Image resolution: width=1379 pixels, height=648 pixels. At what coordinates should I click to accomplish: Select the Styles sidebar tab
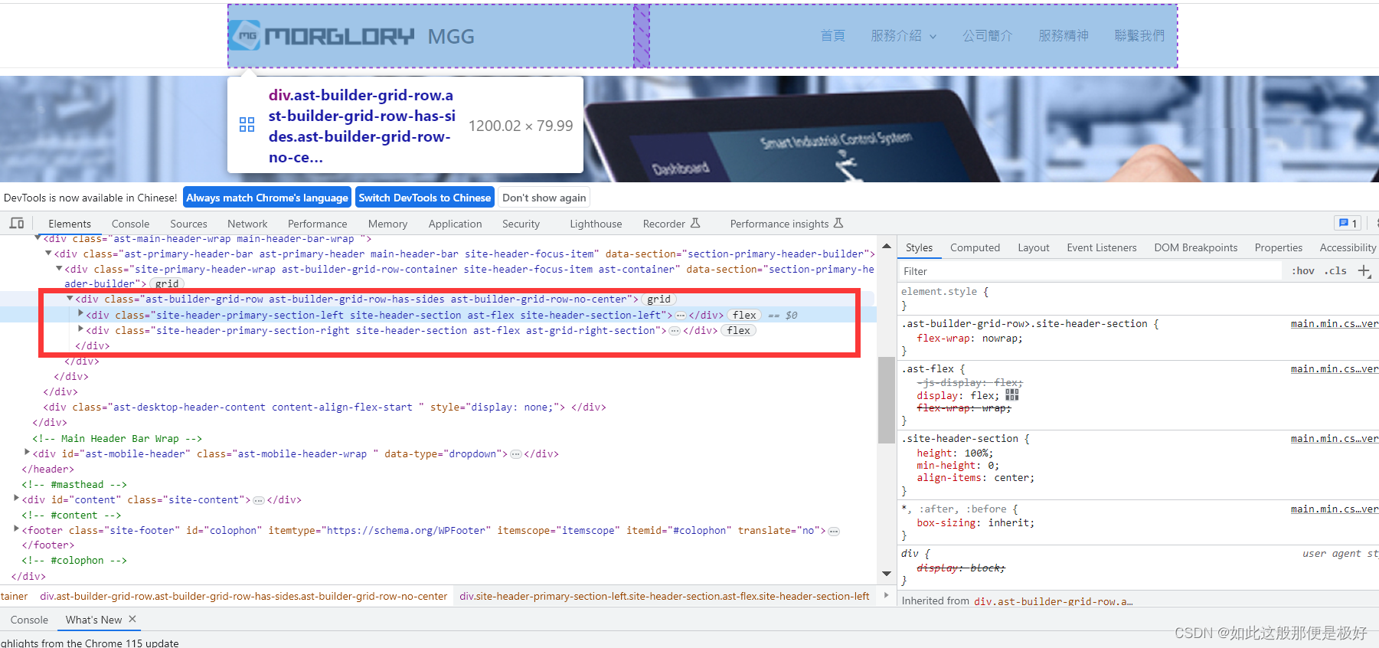pyautogui.click(x=919, y=247)
